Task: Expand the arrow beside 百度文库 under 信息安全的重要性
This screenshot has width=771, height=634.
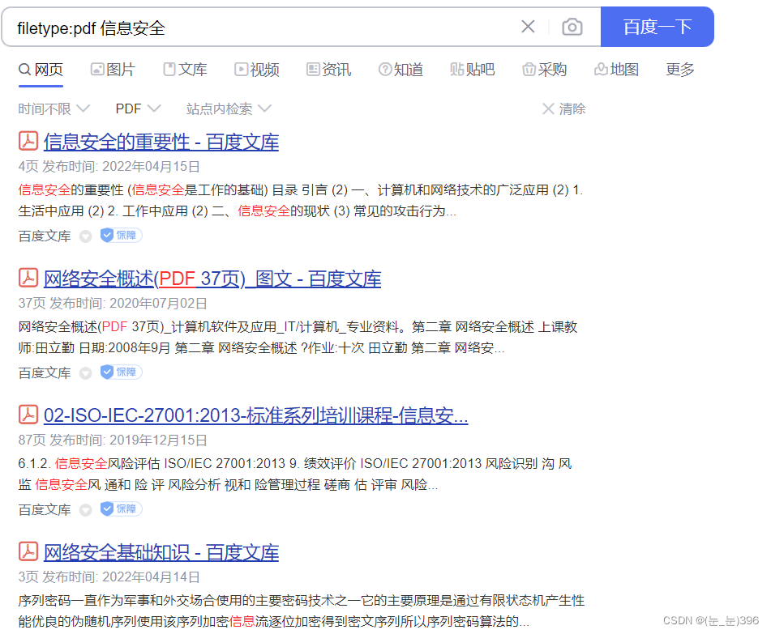Action: 86,236
